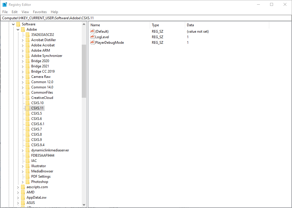Click the Illustrator key folder icon
The width and height of the screenshot is (292, 208).
coord(27,166)
